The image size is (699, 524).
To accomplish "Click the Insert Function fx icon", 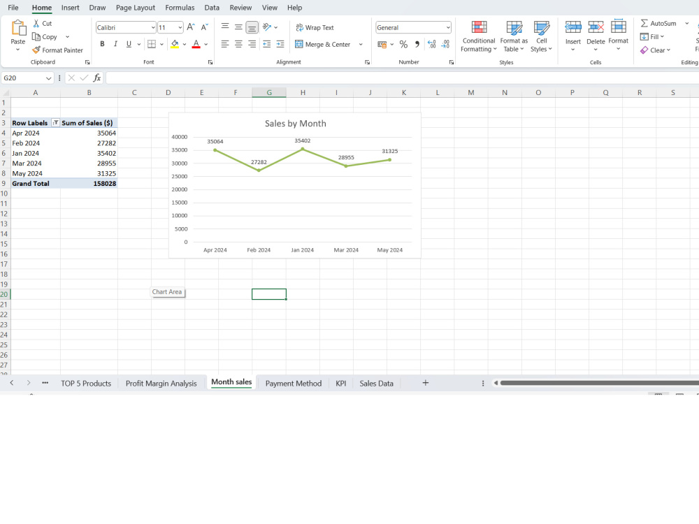I will [x=96, y=78].
